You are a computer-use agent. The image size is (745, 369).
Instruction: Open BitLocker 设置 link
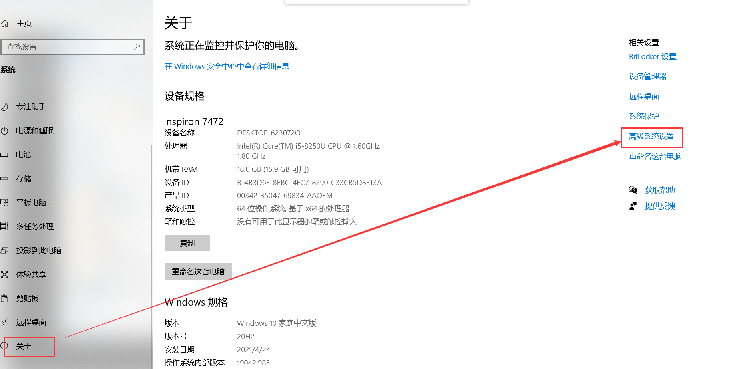(653, 57)
